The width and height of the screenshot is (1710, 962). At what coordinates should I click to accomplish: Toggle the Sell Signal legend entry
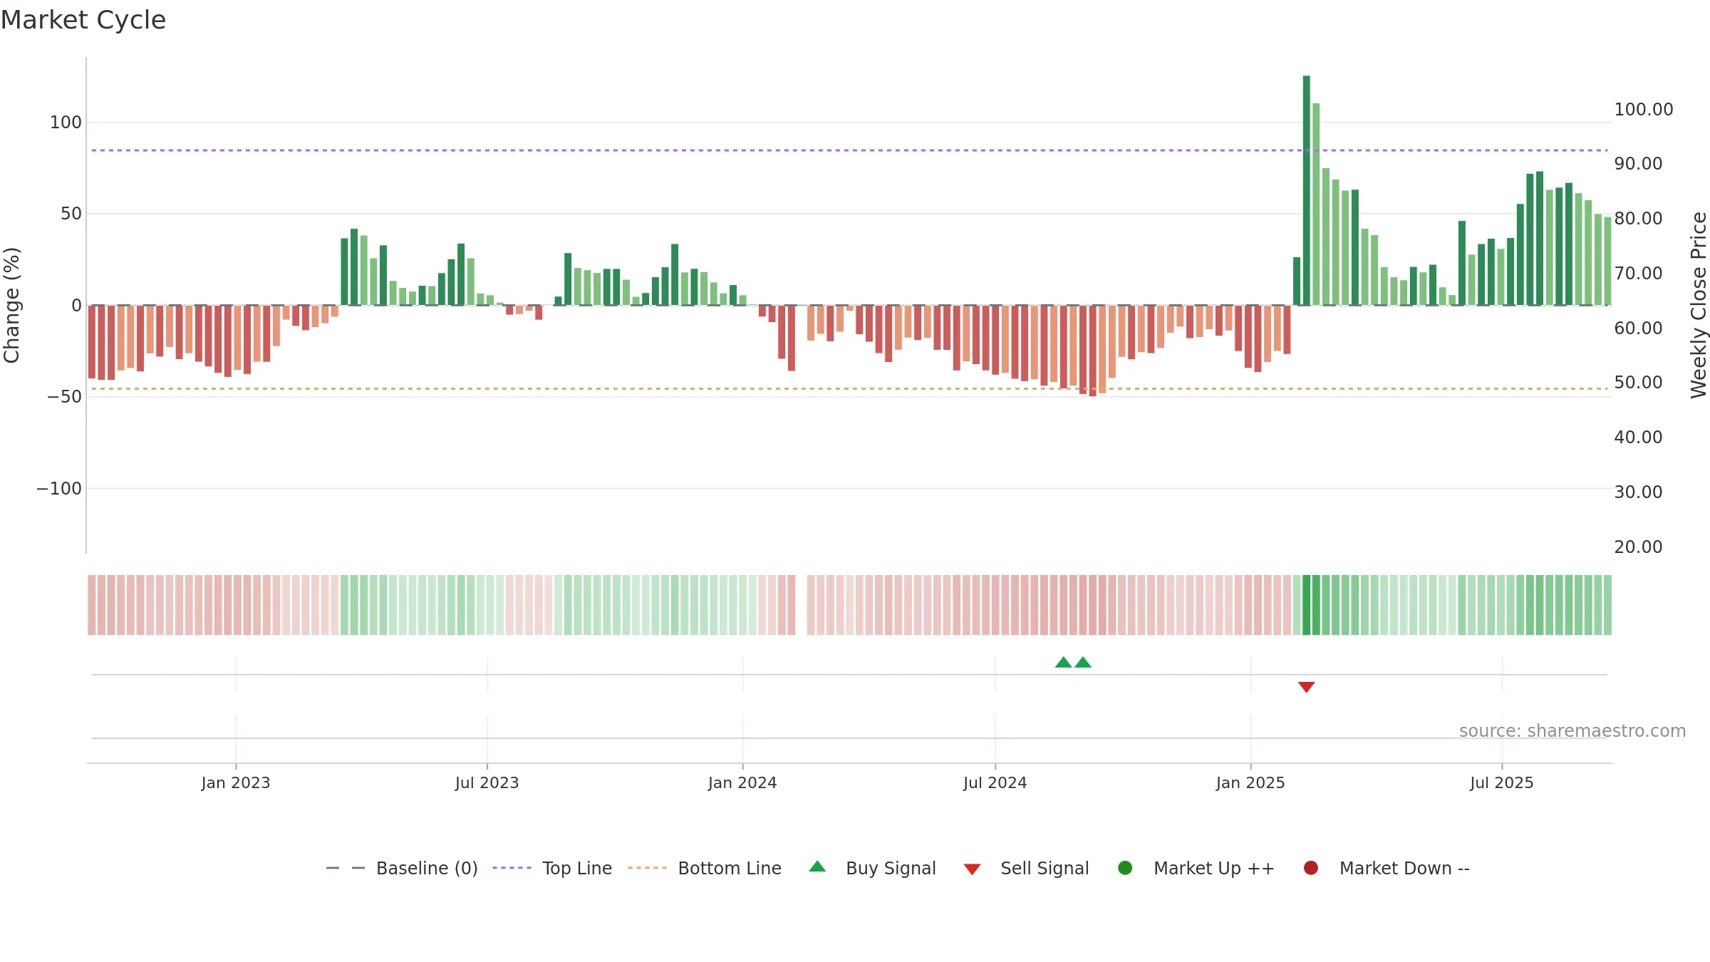[x=1026, y=868]
